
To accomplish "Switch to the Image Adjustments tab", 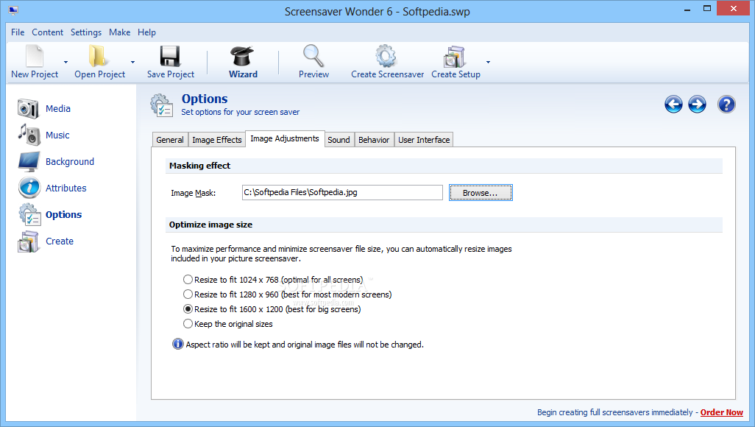I will point(285,138).
